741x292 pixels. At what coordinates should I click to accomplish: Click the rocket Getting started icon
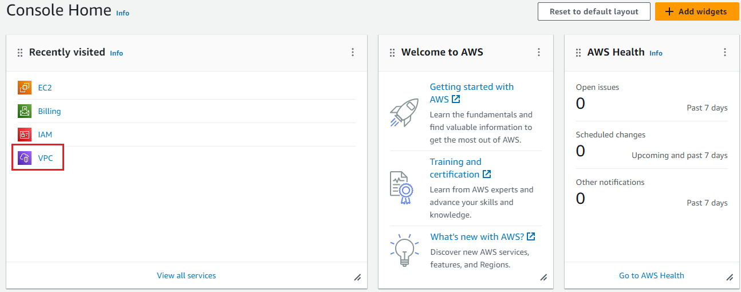(x=404, y=112)
